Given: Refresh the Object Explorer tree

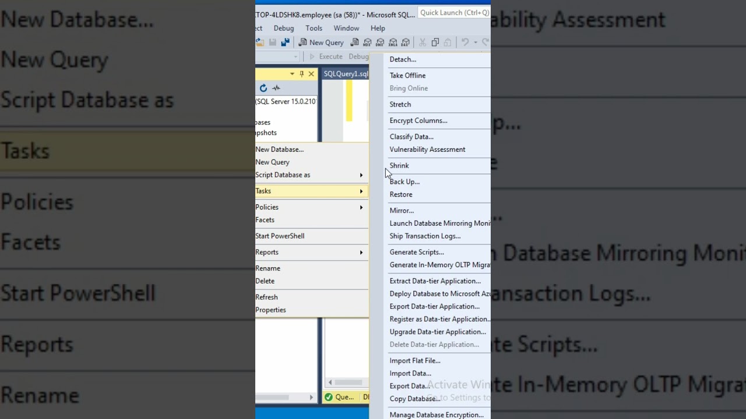Looking at the screenshot, I should pos(263,88).
